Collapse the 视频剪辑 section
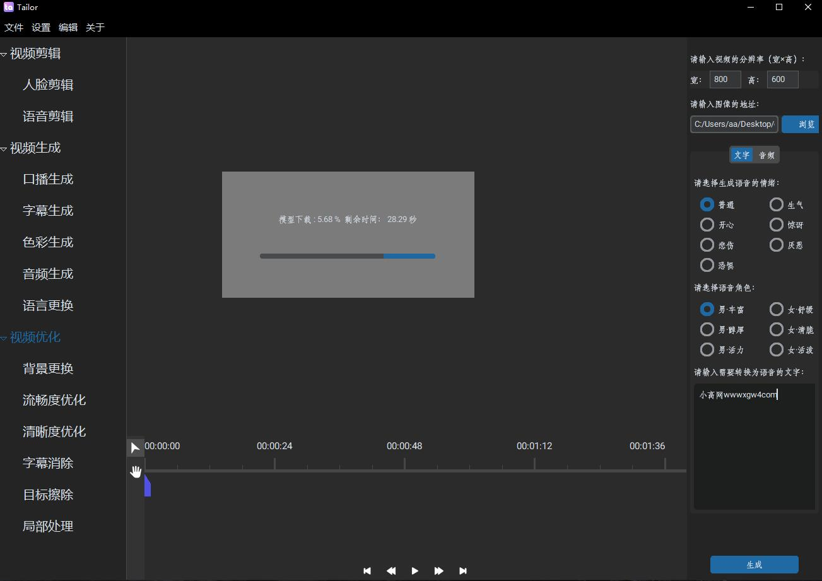 pos(4,55)
